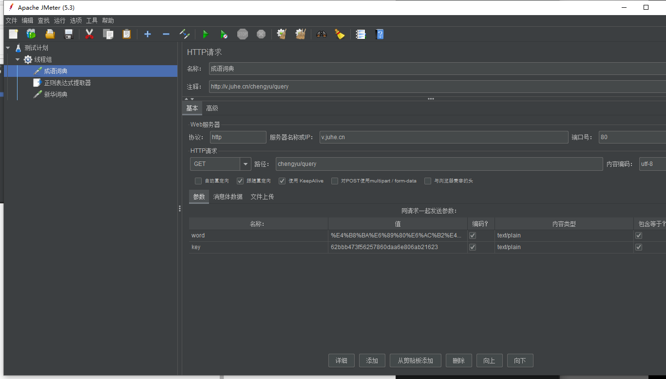Start test without pauses icon
Screen dimensions: 666x379
(x=224, y=34)
